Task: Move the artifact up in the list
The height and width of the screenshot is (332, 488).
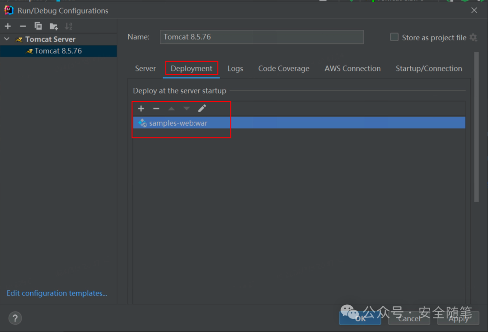Action: click(172, 109)
